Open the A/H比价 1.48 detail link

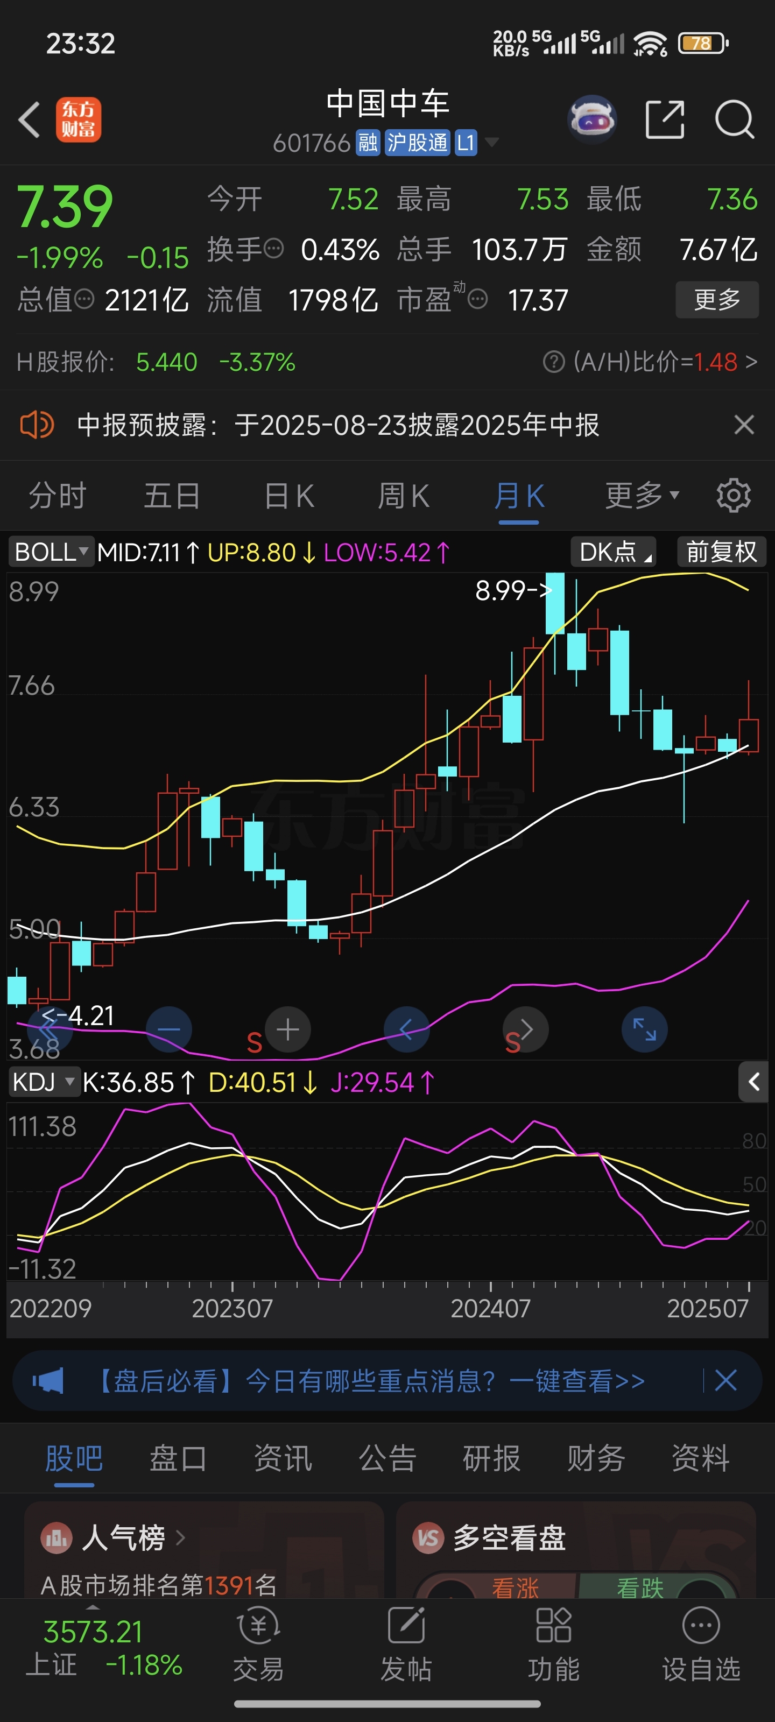pyautogui.click(x=665, y=362)
